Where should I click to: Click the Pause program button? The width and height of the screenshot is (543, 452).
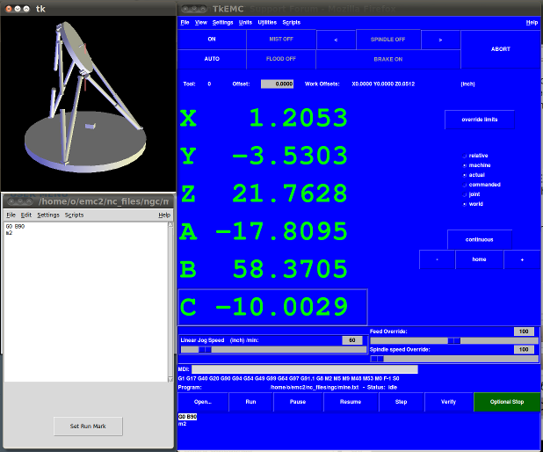(x=298, y=402)
